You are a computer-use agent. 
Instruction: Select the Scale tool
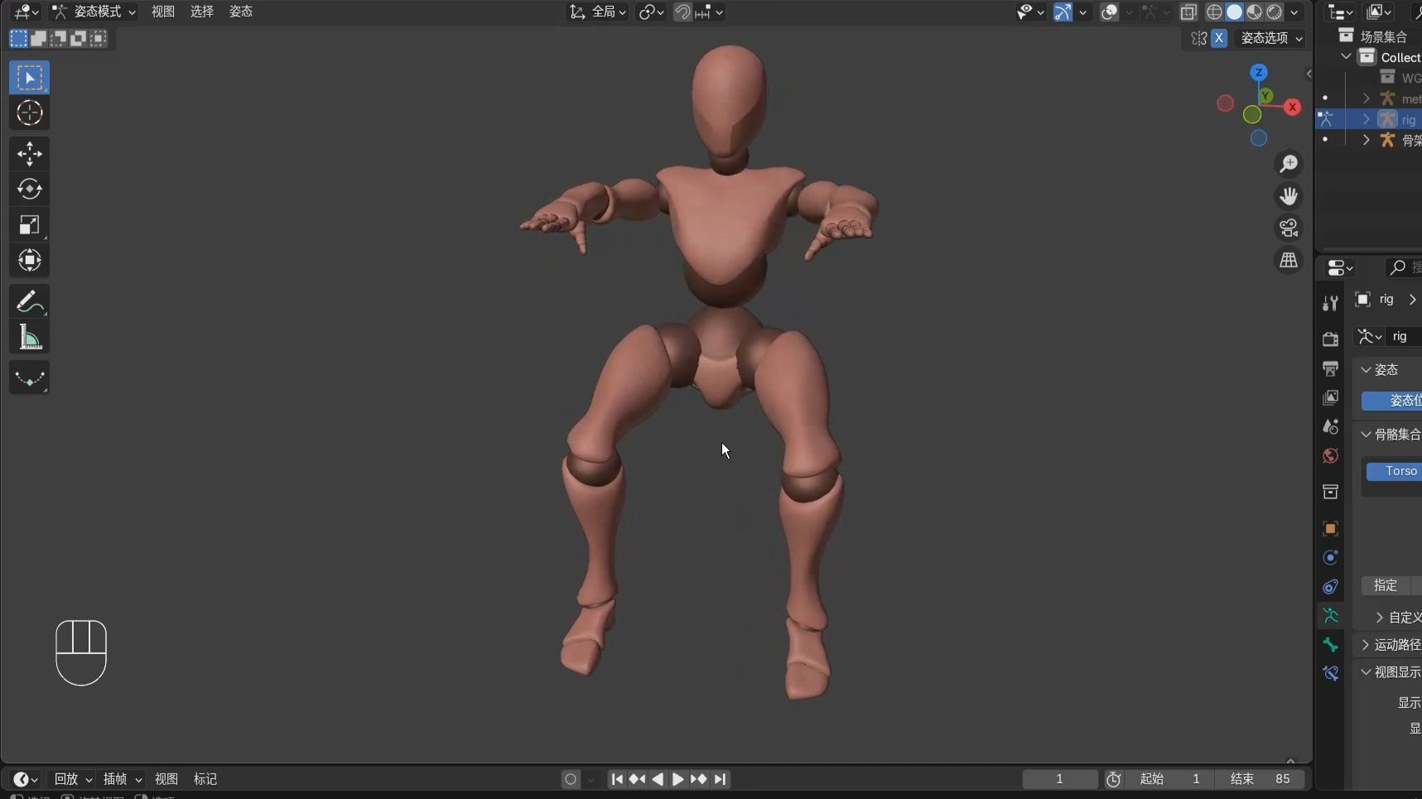[28, 225]
